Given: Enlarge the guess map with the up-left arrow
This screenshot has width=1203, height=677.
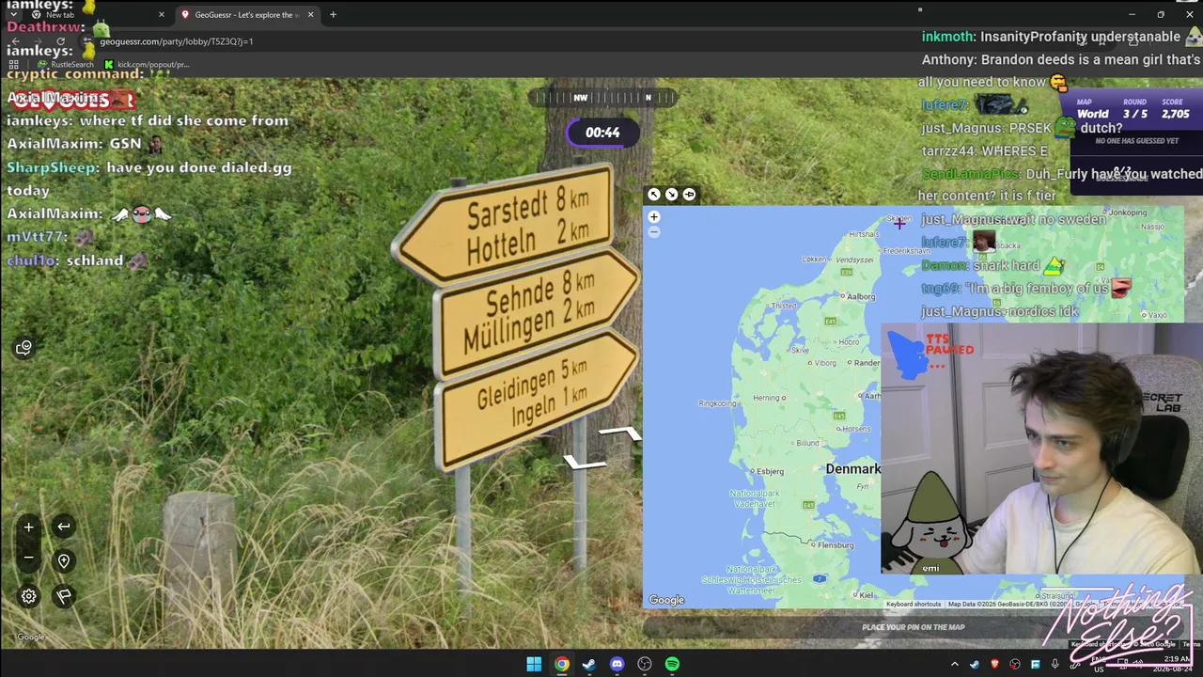Looking at the screenshot, I should (654, 195).
